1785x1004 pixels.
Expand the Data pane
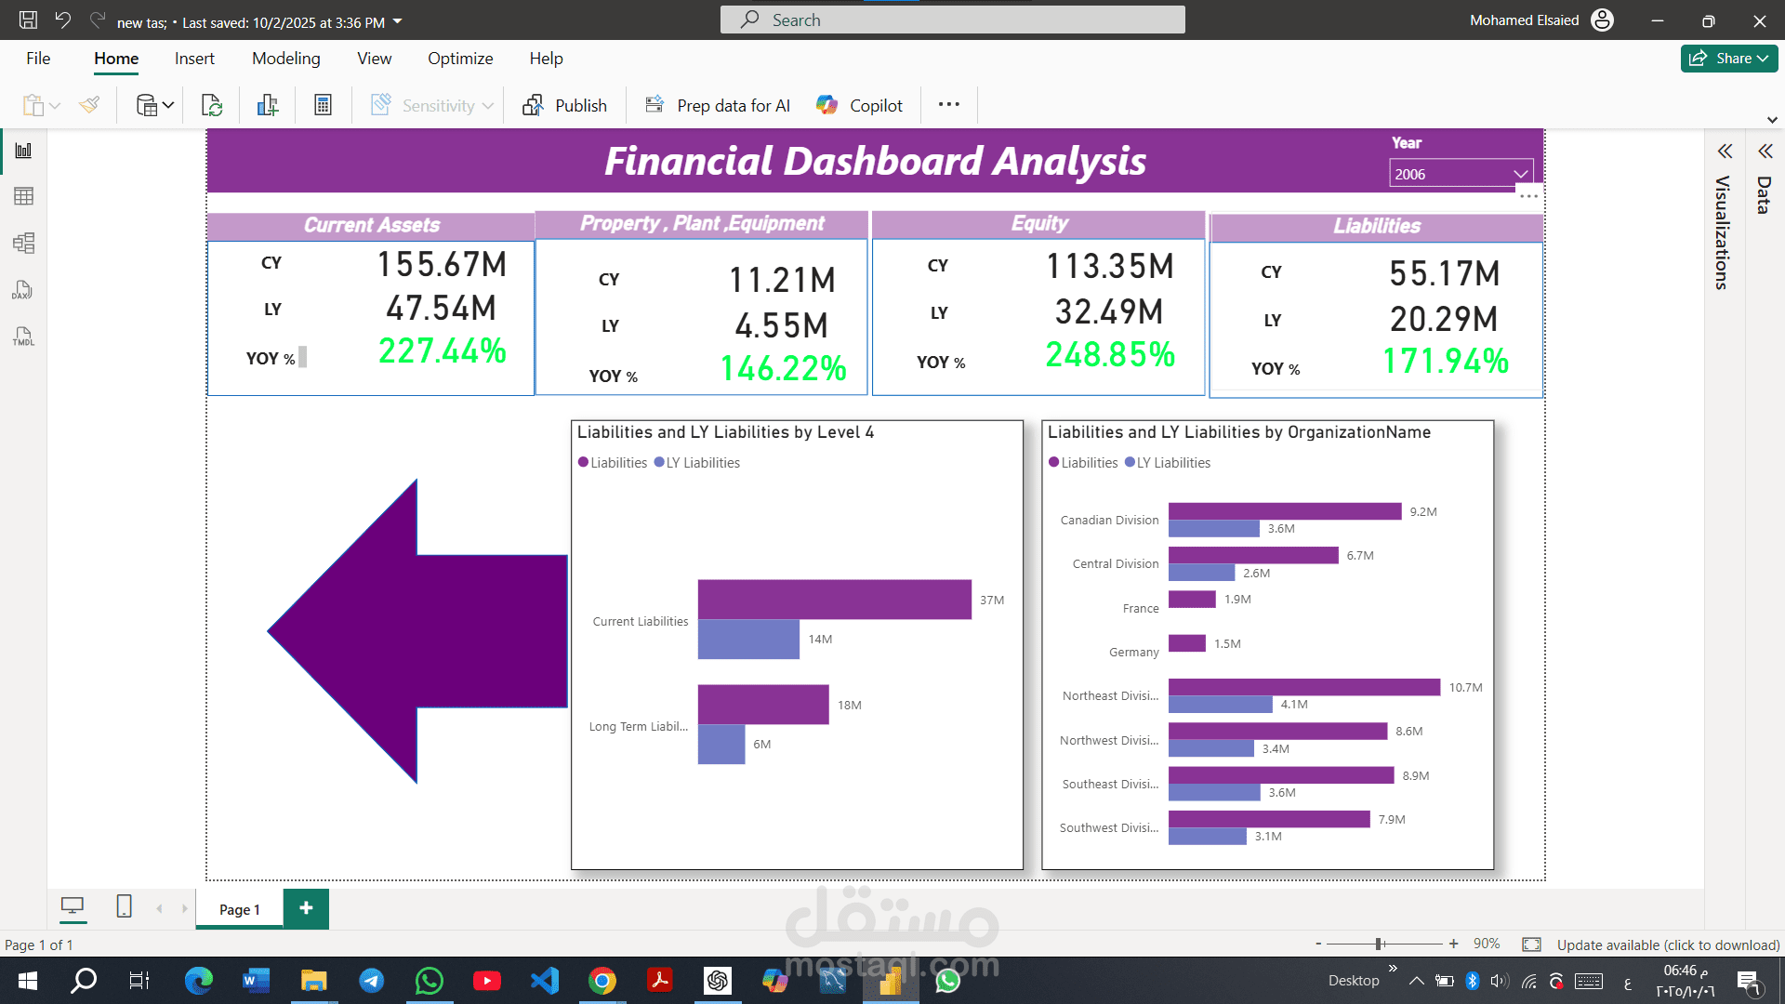1765,152
